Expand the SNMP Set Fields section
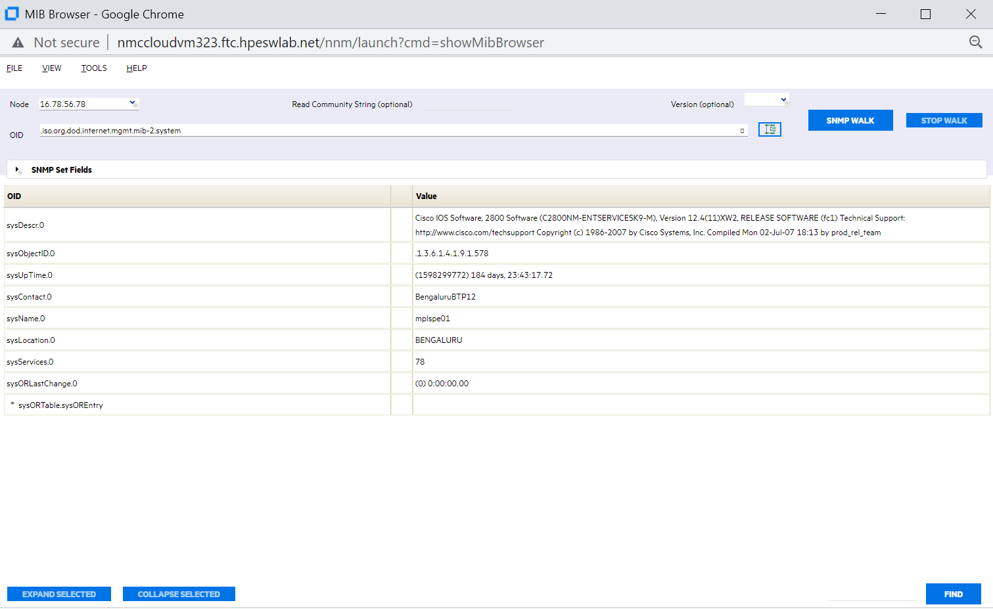 point(18,169)
